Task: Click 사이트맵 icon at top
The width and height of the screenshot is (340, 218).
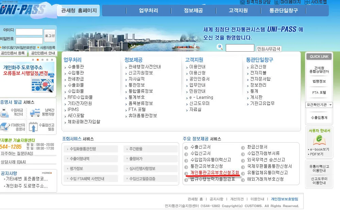Action: 307,2
